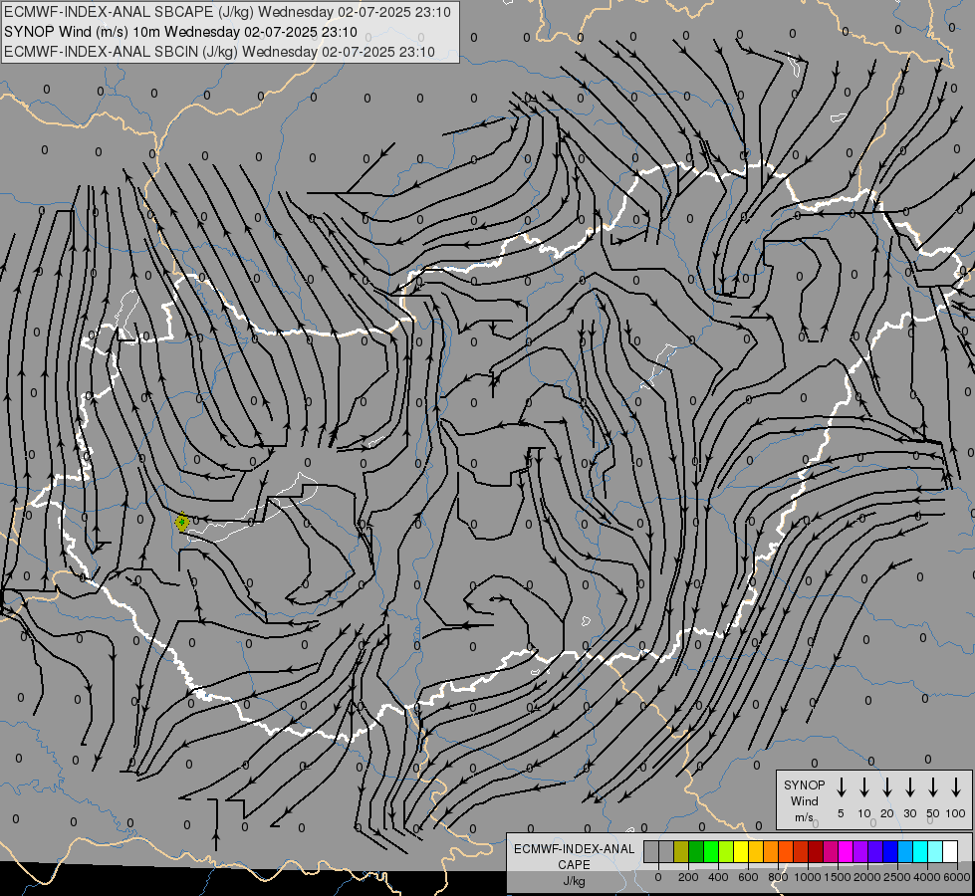Image resolution: width=975 pixels, height=896 pixels.
Task: Click the 1000 tick on CAPE scale
Action: click(x=808, y=877)
